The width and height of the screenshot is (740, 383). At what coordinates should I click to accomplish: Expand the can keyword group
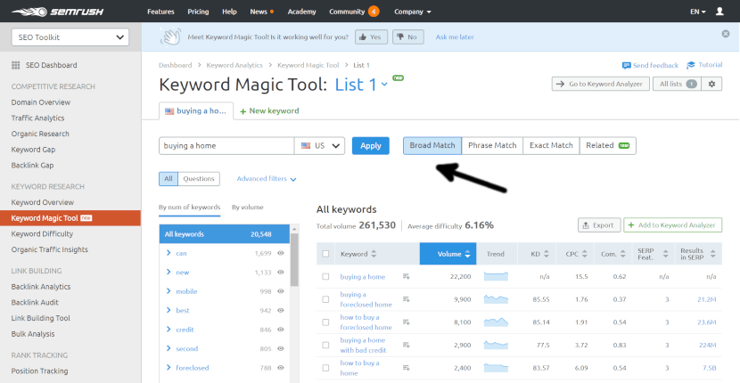[x=169, y=253]
